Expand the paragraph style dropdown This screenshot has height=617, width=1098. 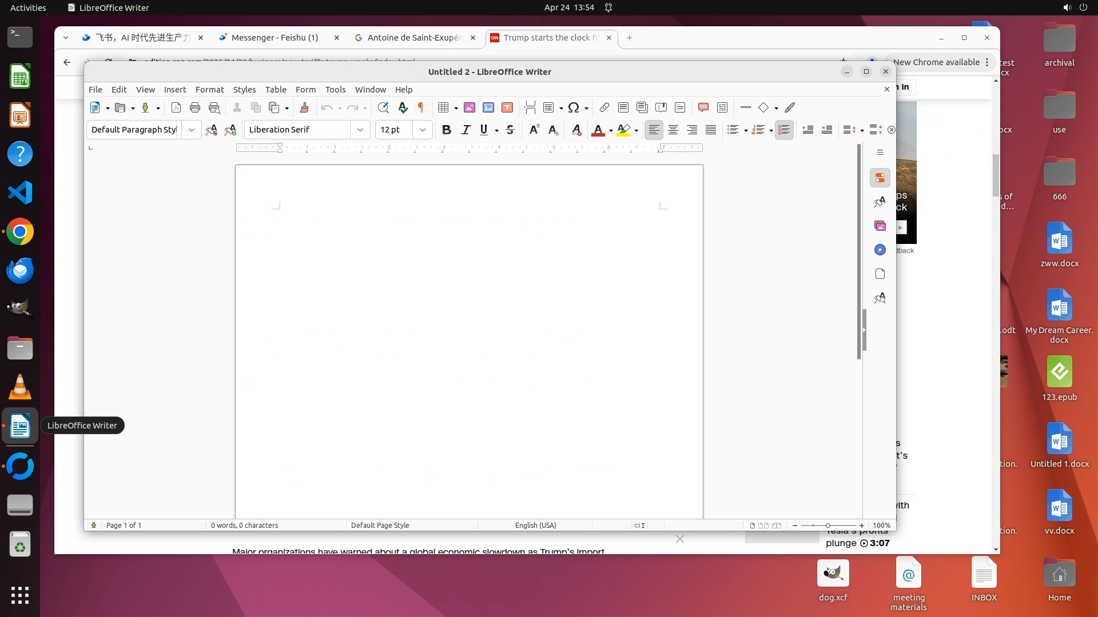point(192,130)
